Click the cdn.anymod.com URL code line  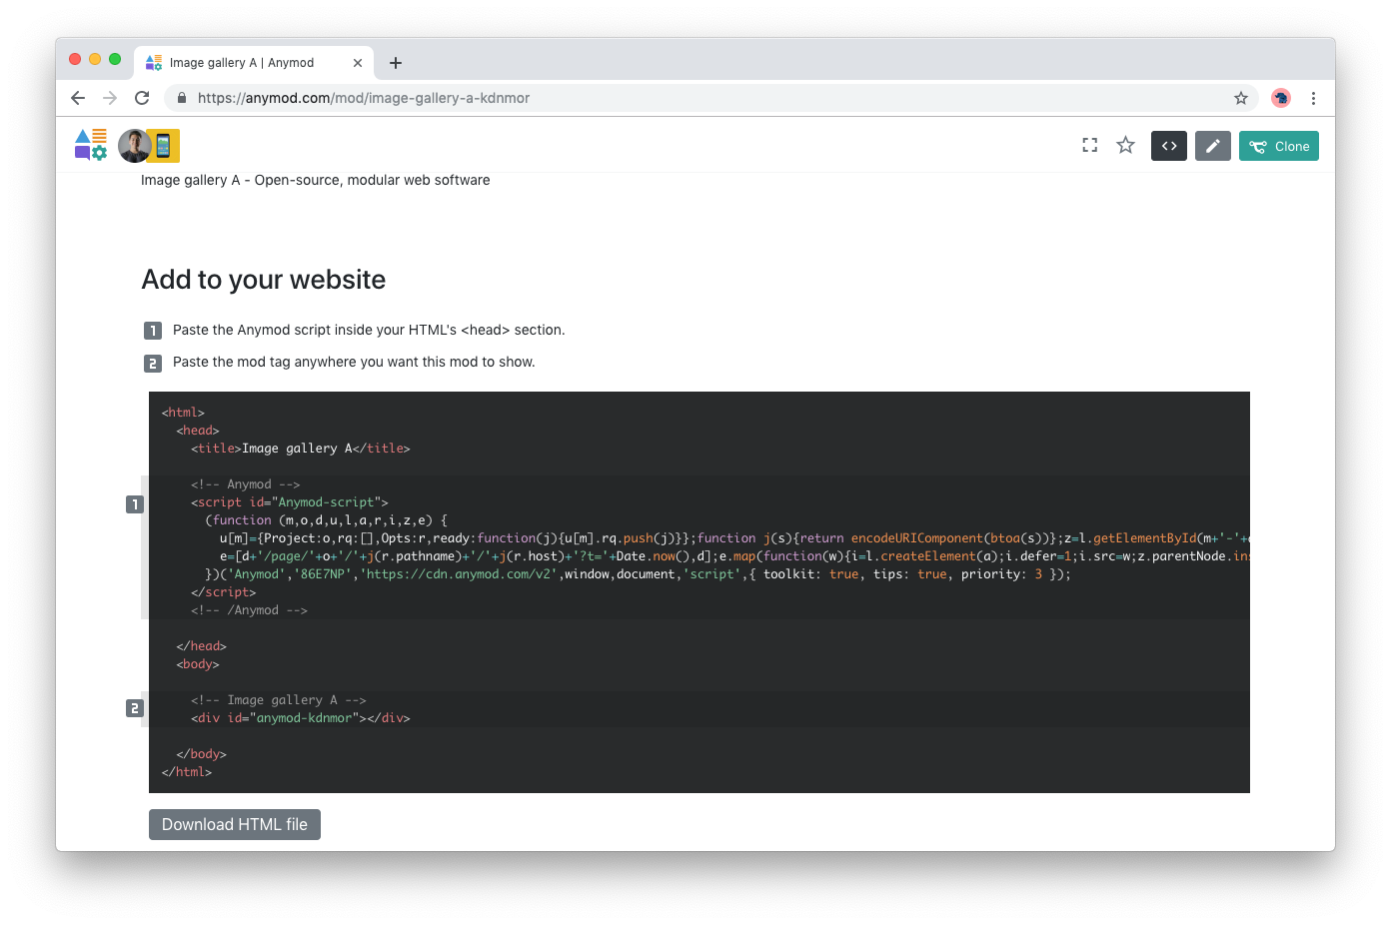tap(638, 574)
